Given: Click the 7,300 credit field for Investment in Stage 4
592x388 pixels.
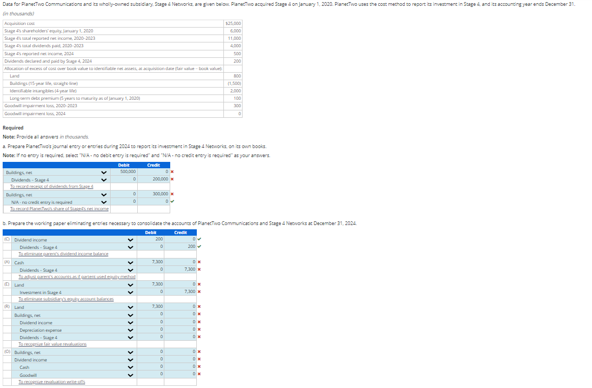Looking at the screenshot, I should pyautogui.click(x=180, y=292).
